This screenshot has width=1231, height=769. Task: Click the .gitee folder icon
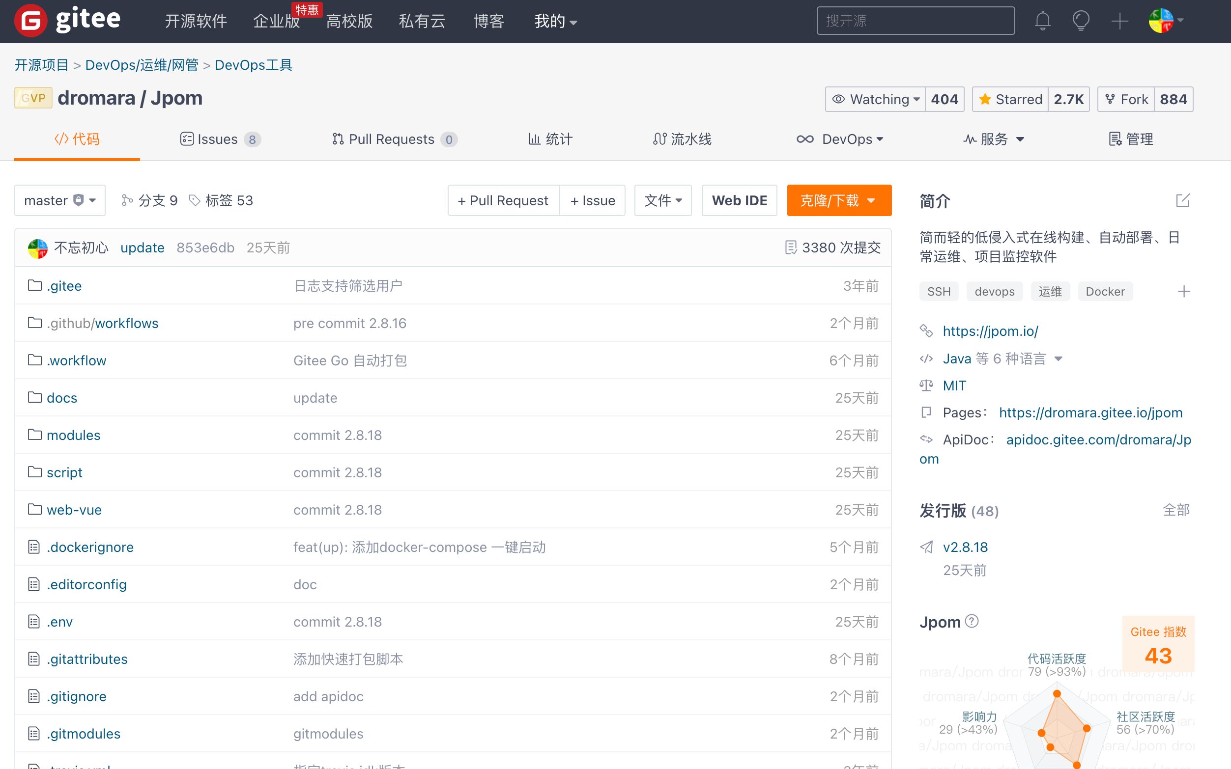click(34, 285)
